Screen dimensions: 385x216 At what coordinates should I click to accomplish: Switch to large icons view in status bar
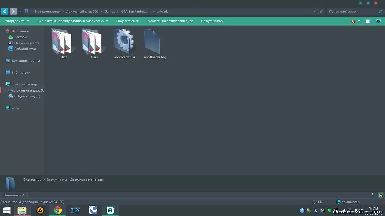(381, 195)
